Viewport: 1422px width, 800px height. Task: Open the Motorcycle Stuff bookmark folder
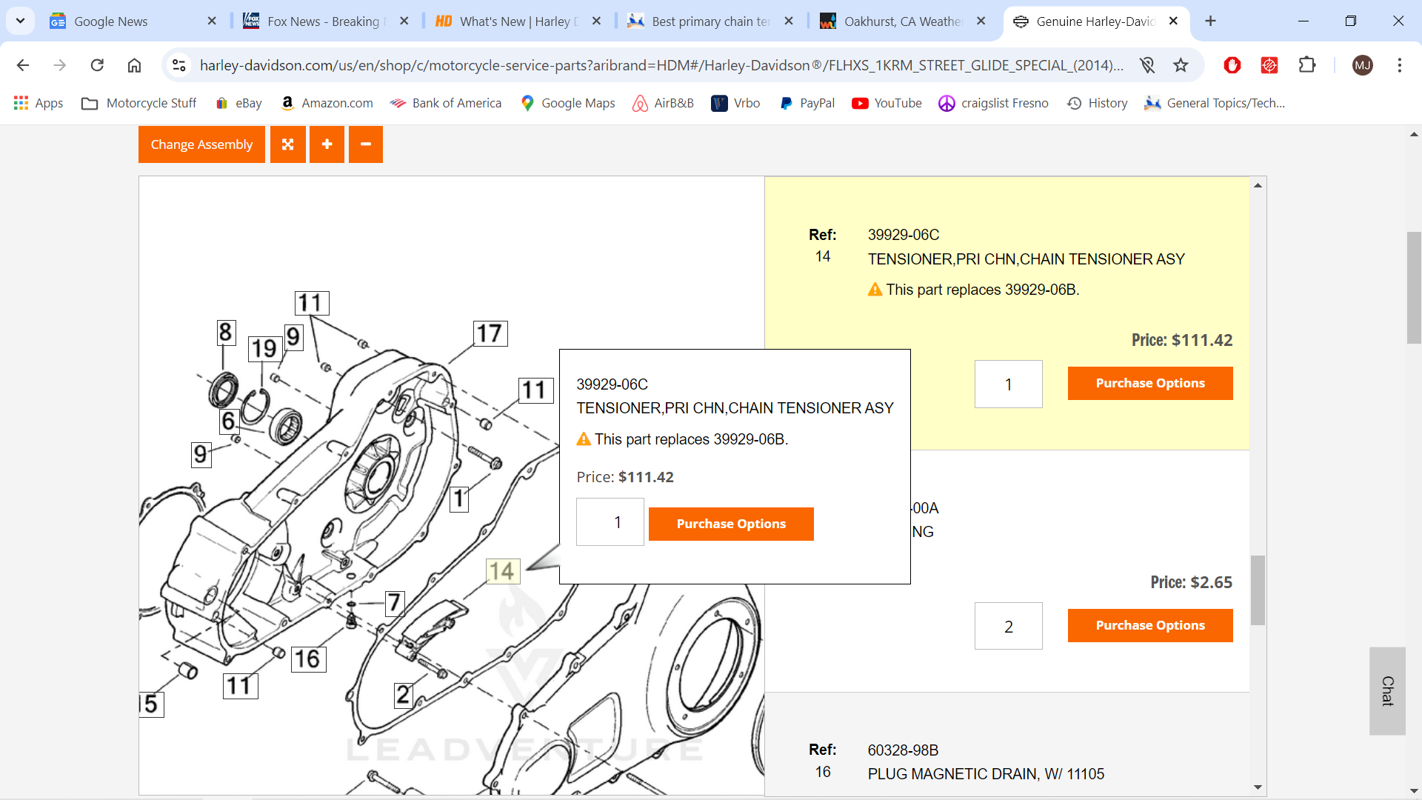[x=139, y=103]
